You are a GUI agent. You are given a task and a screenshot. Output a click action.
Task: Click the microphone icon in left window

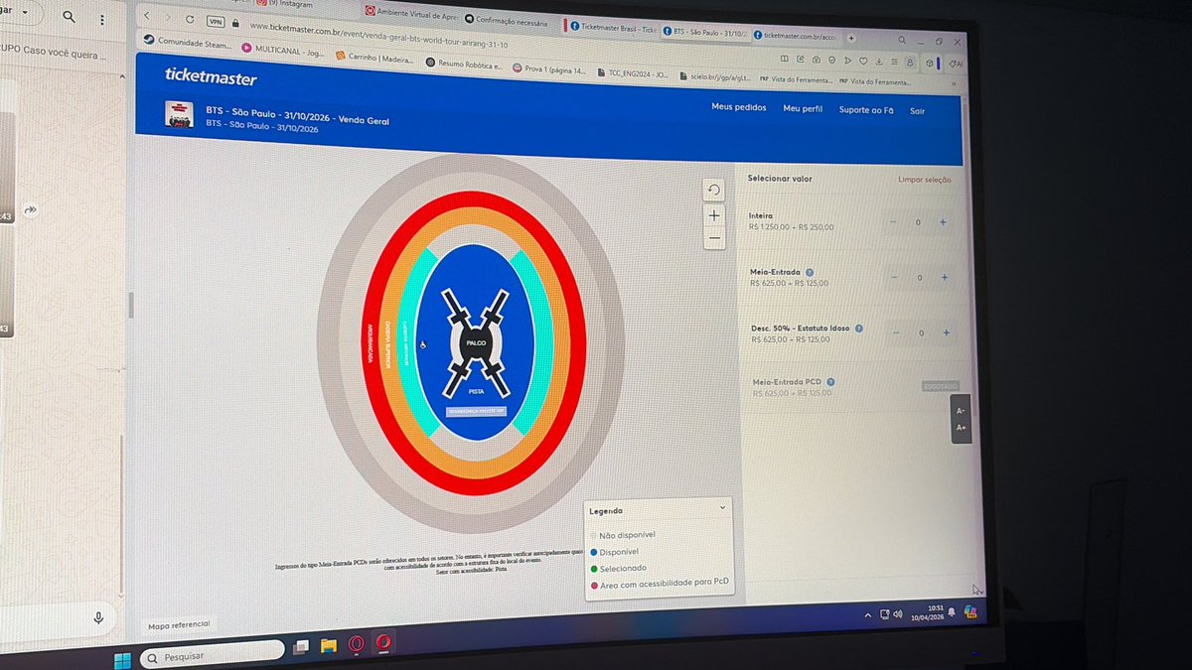(x=98, y=617)
